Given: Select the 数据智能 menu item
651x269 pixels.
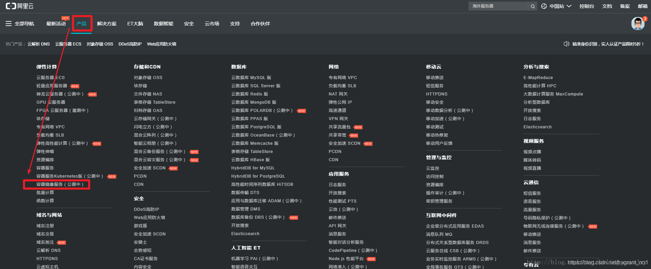Looking at the screenshot, I should coord(164,24).
